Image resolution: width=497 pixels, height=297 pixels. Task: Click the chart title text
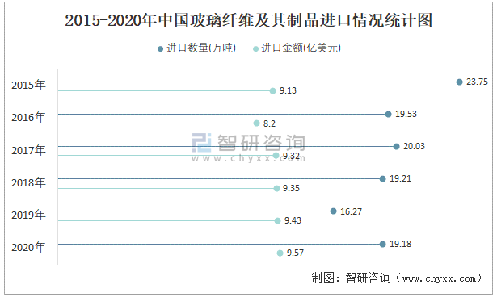[x=249, y=20]
